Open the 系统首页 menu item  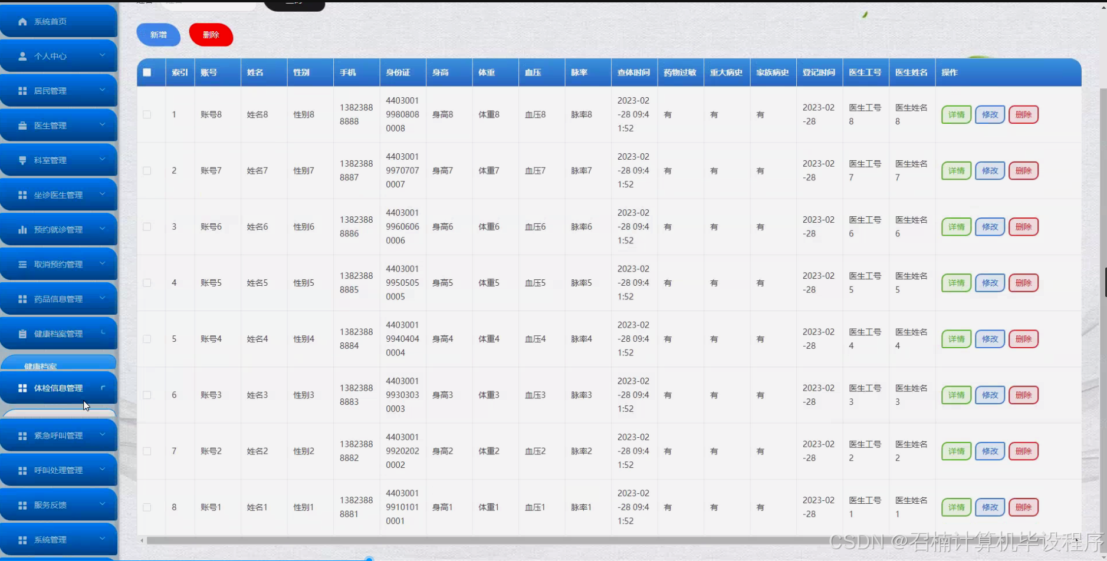[x=59, y=21]
